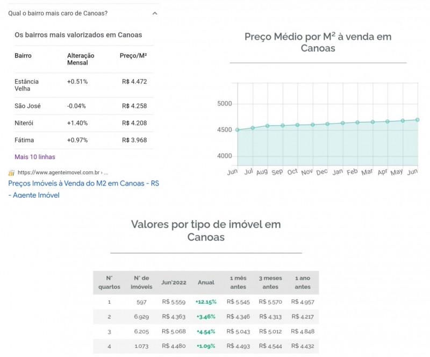Click the "Preço Médio por M²" chart title
This screenshot has height=357, width=430.
[318, 42]
